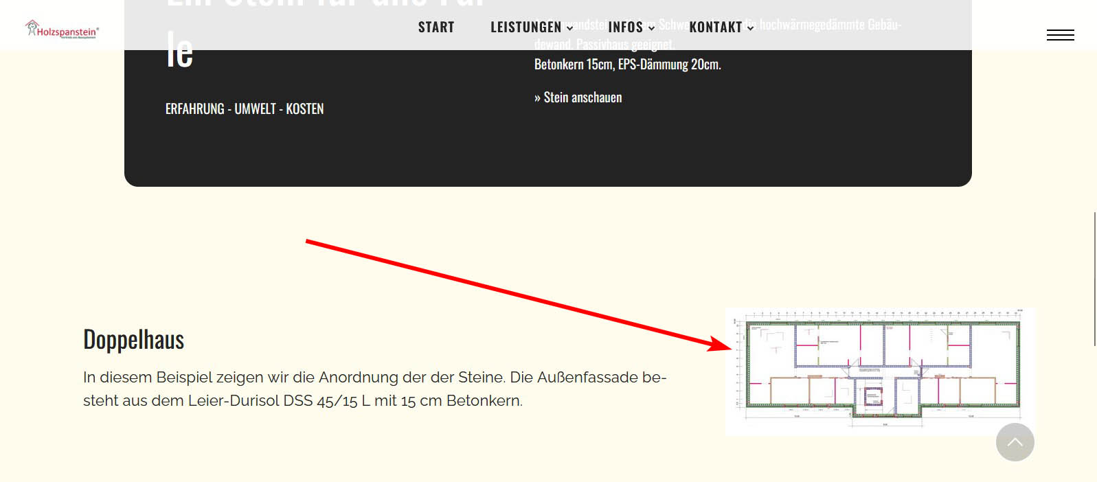Click "Betonkern 15cm, EPS-Dämmung 20cm." text

pos(628,65)
